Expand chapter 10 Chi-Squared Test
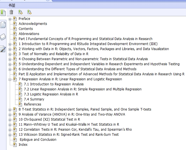The height and width of the screenshot is (150, 186). (x=10, y=120)
